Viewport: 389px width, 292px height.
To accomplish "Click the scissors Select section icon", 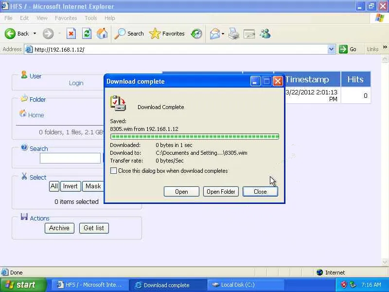I will pyautogui.click(x=24, y=176).
